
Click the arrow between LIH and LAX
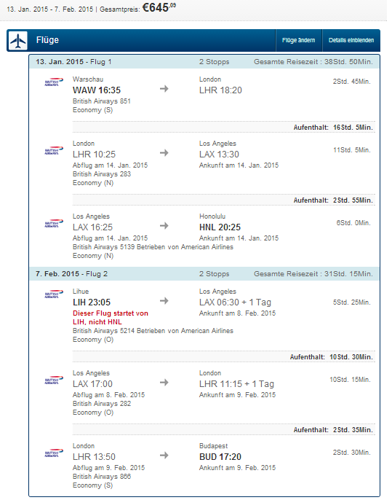coord(164,301)
